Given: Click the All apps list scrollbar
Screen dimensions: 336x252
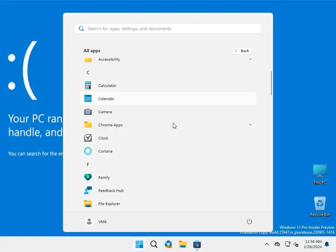Looking at the screenshot, I should coord(271,83).
